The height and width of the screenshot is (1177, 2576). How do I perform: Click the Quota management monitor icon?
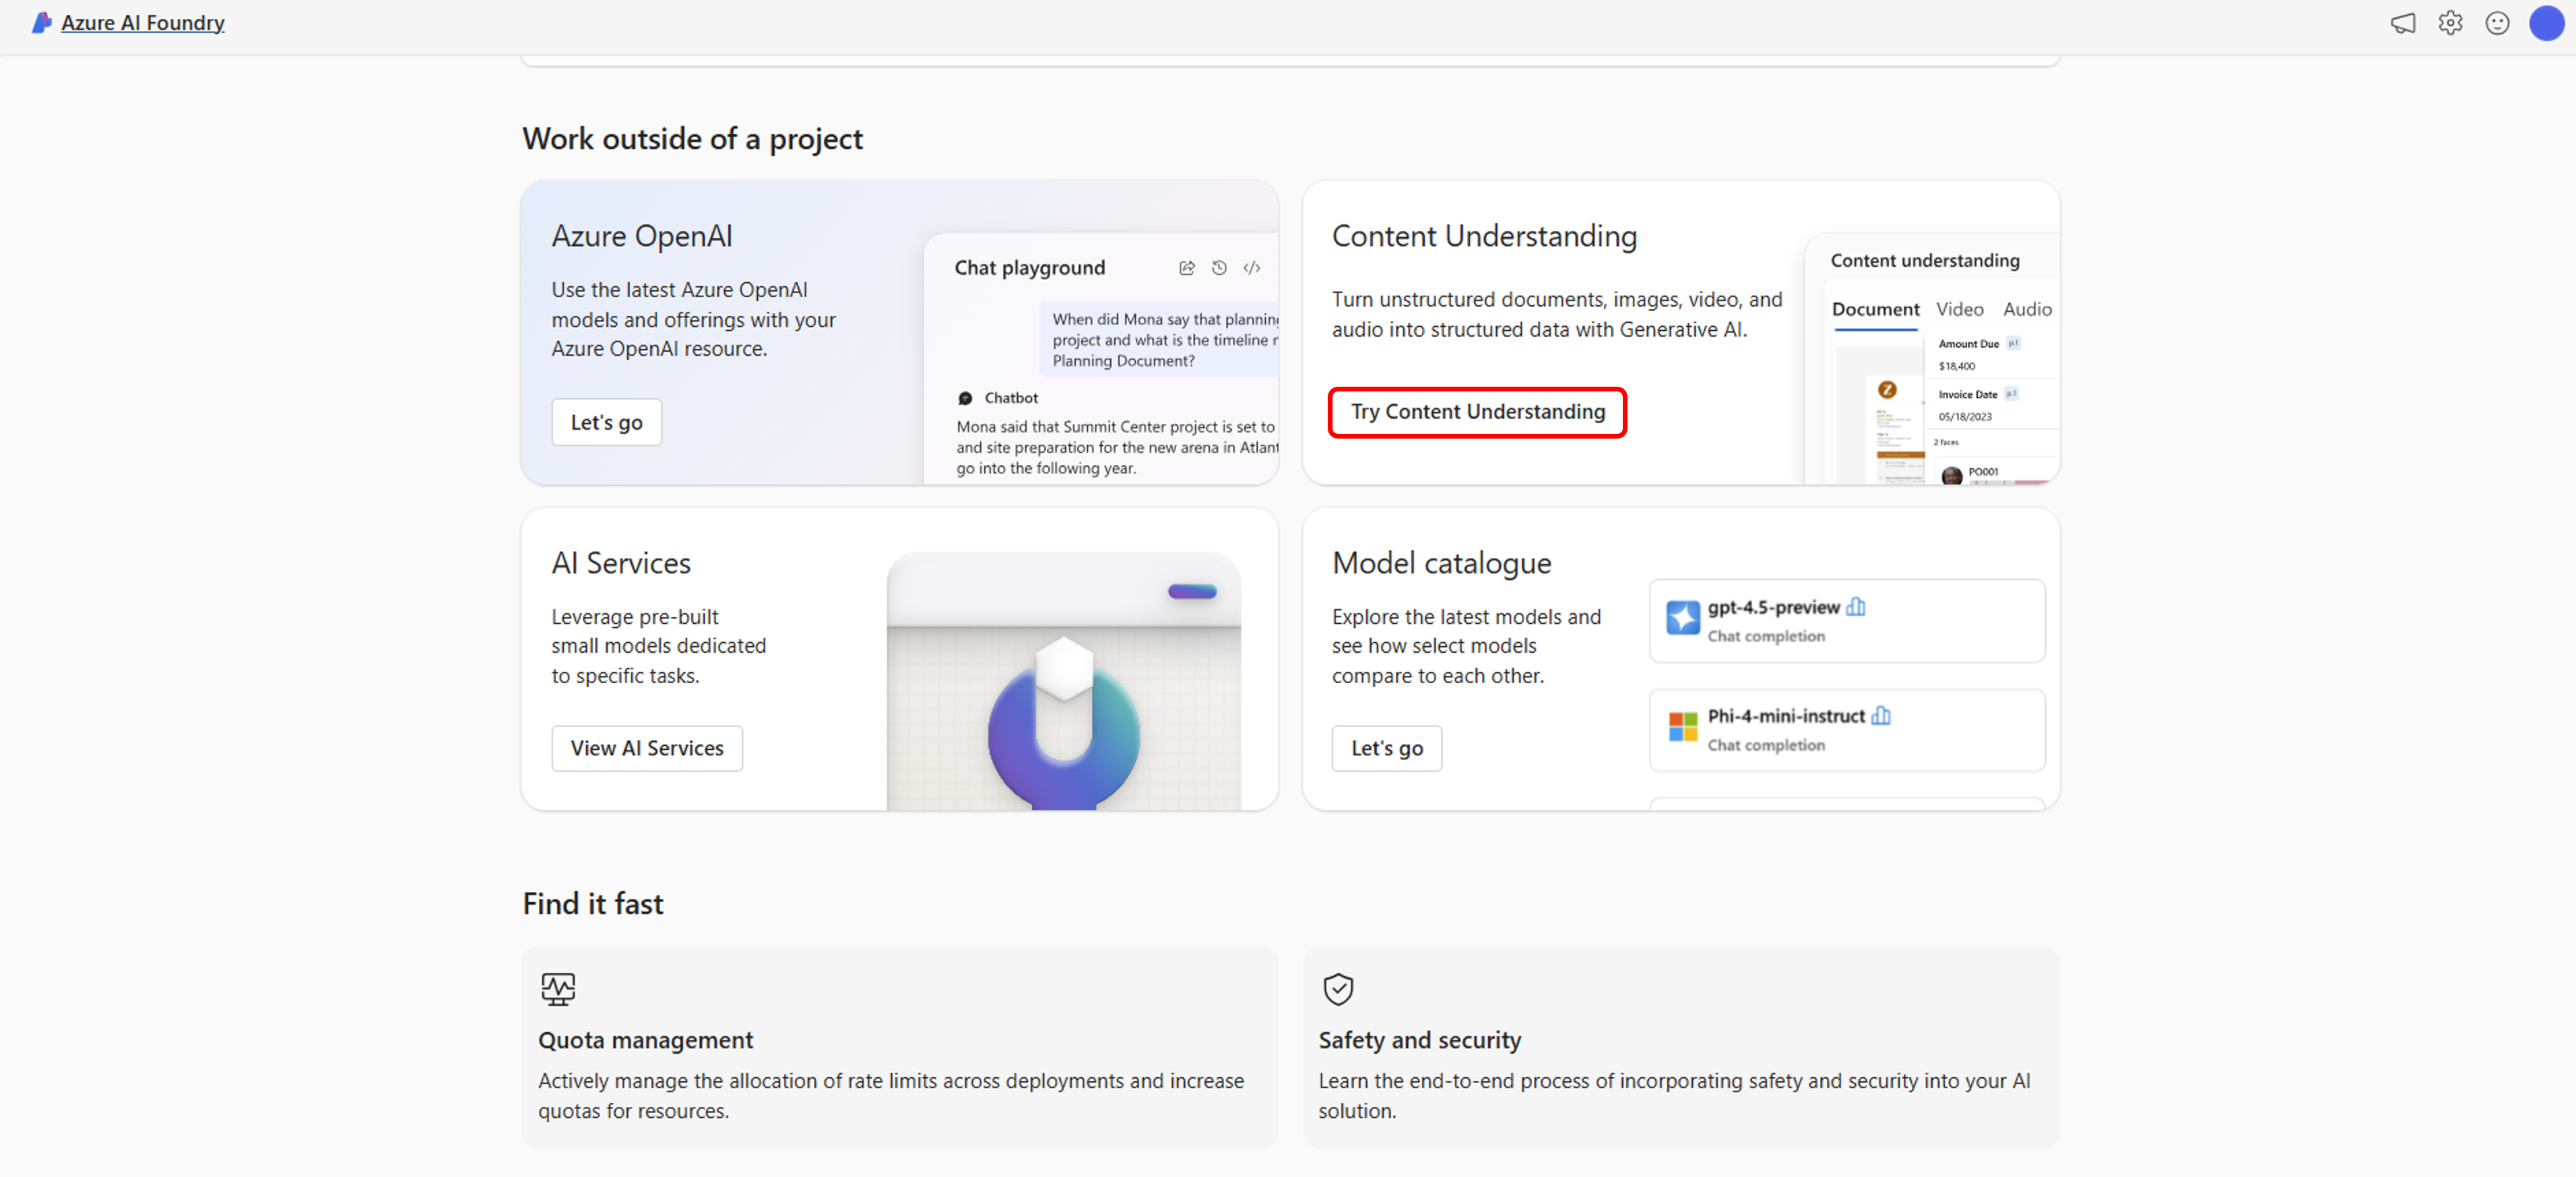point(558,989)
